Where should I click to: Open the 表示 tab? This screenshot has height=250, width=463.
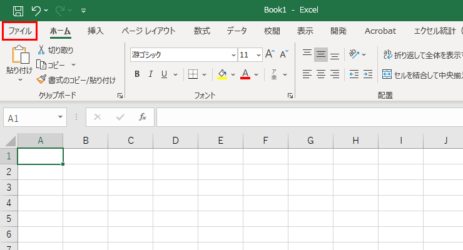click(x=305, y=31)
